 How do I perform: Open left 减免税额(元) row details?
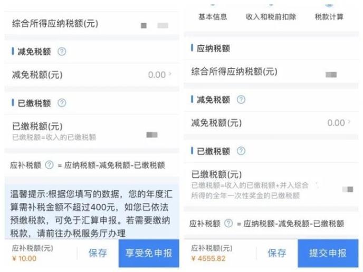92,75
